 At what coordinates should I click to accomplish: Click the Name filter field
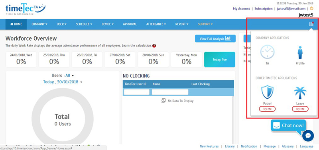[170, 92]
